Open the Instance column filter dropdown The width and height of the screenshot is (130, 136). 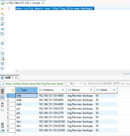tap(63, 90)
